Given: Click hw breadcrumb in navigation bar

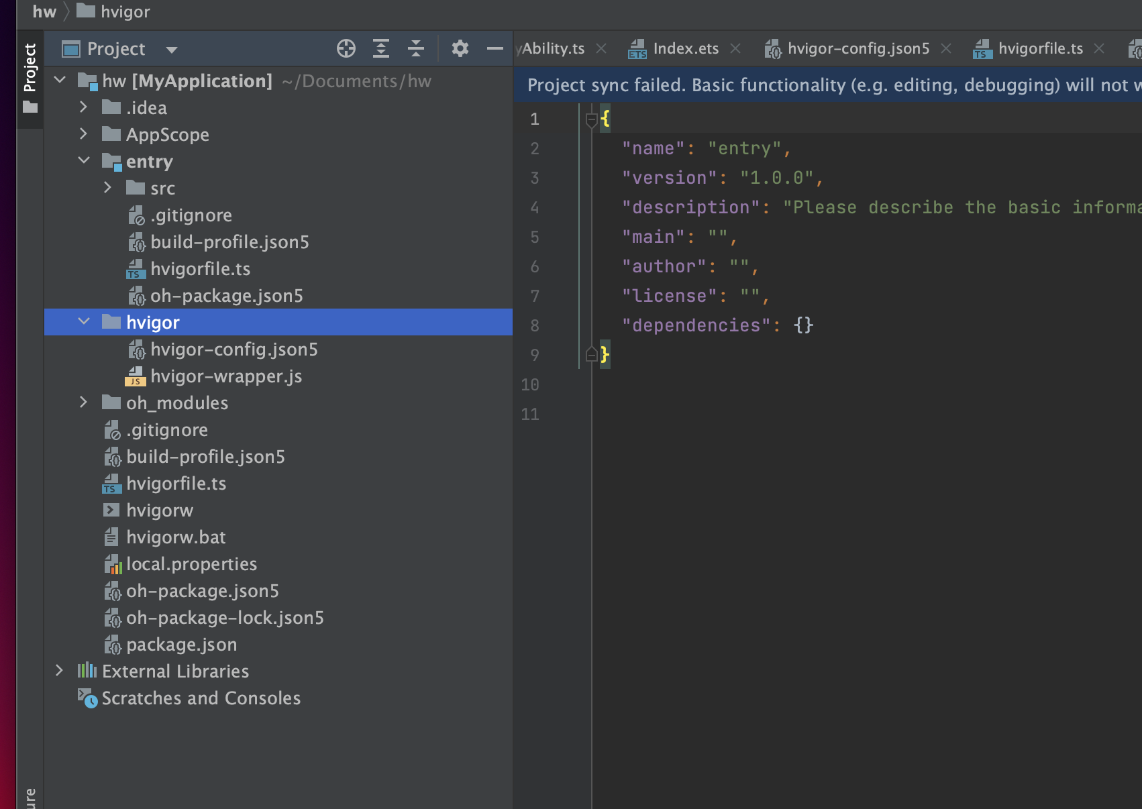Looking at the screenshot, I should click(x=44, y=11).
